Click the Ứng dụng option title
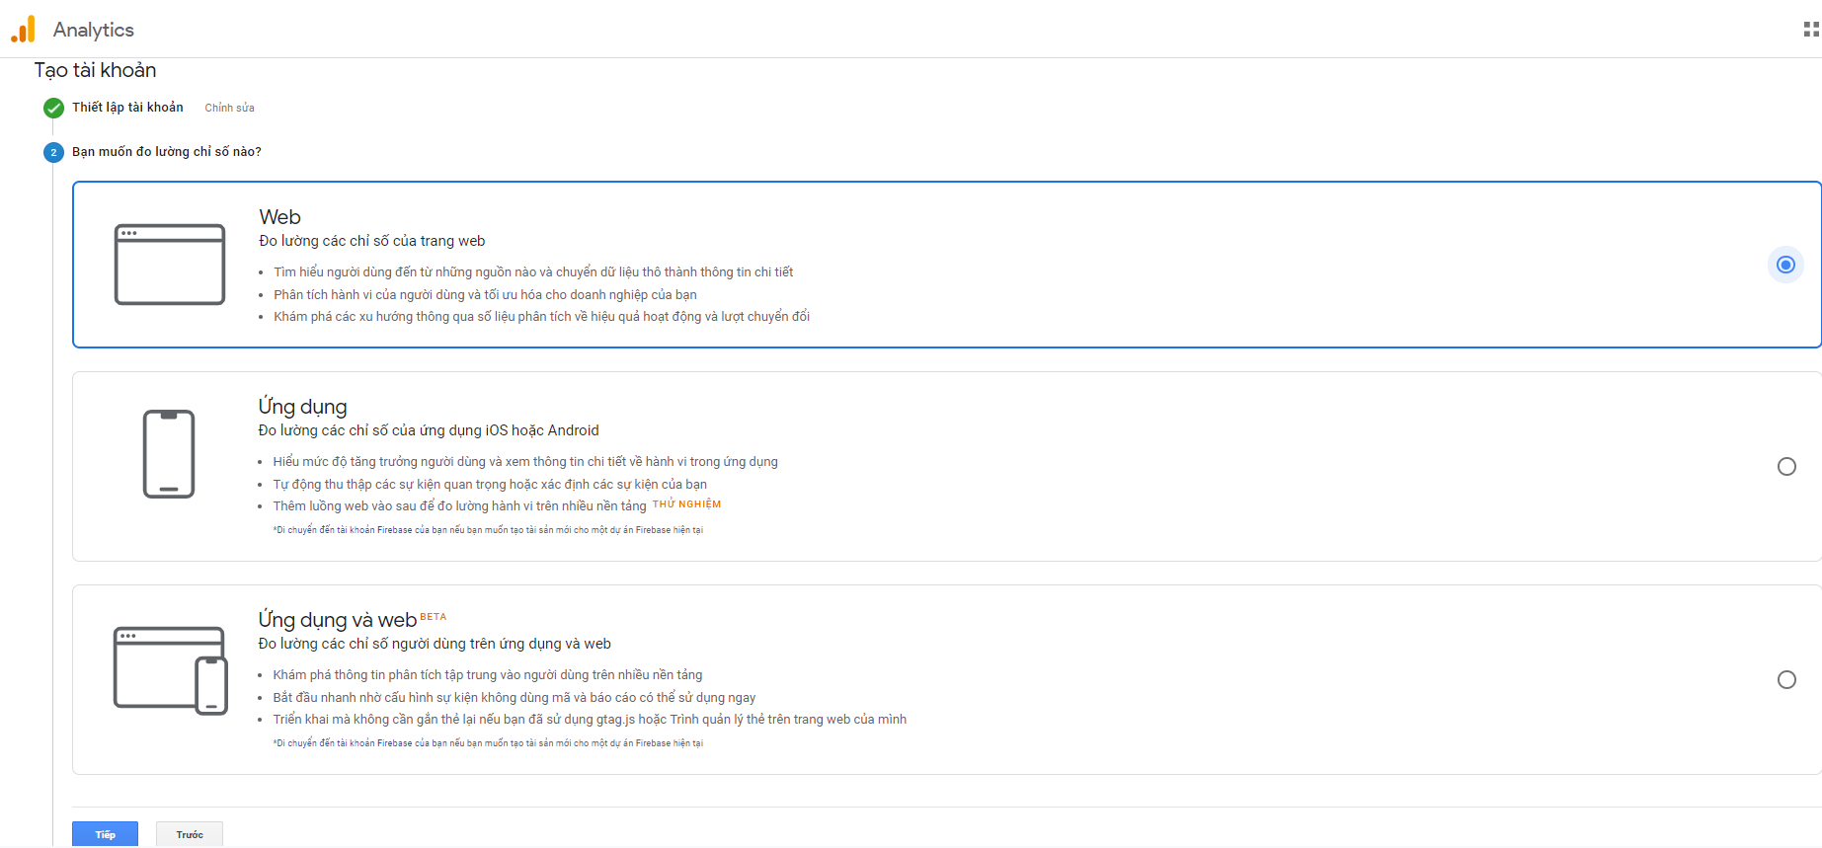The height and width of the screenshot is (848, 1822). (x=302, y=407)
